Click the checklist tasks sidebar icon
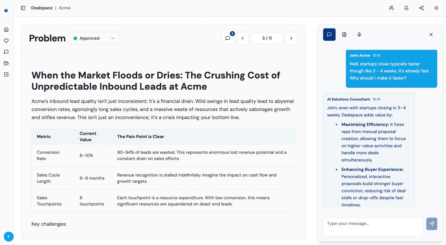The image size is (446, 245). click(x=6, y=74)
